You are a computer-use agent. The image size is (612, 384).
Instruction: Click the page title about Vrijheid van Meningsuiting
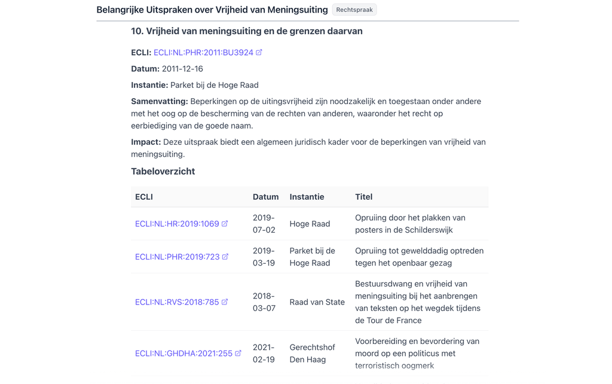[212, 10]
